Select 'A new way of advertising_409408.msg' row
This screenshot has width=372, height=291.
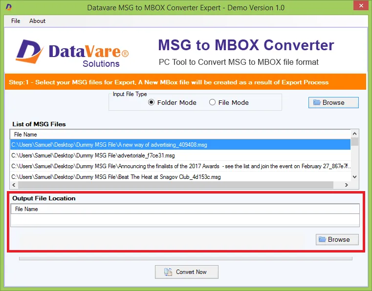pyautogui.click(x=180, y=145)
